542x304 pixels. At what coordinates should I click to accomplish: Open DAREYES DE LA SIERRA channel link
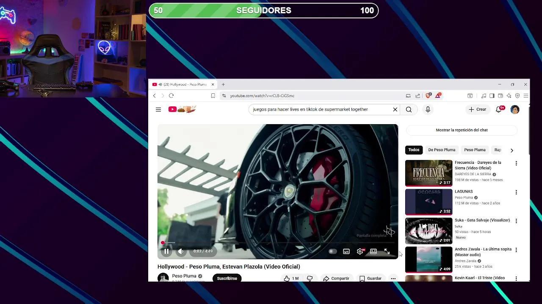(x=473, y=174)
